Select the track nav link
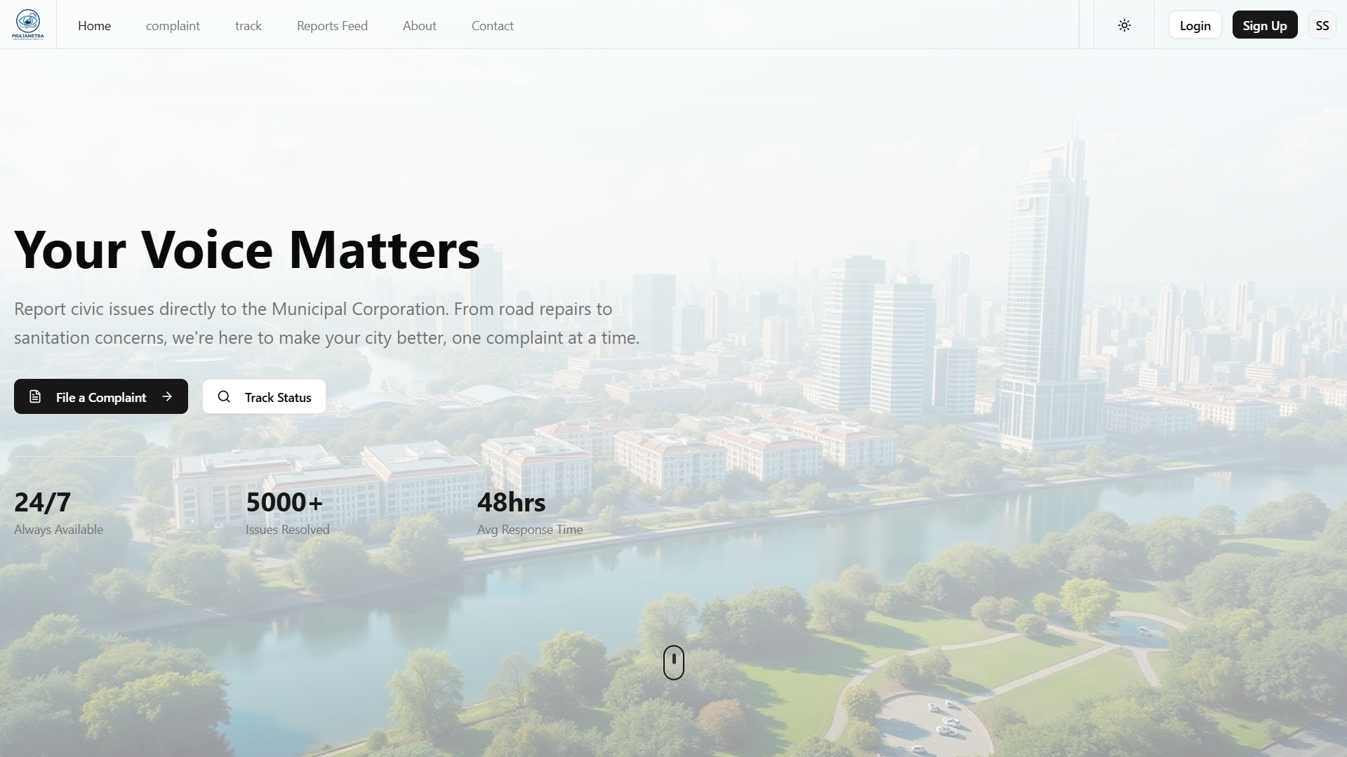Viewport: 1347px width, 757px height. (x=248, y=25)
